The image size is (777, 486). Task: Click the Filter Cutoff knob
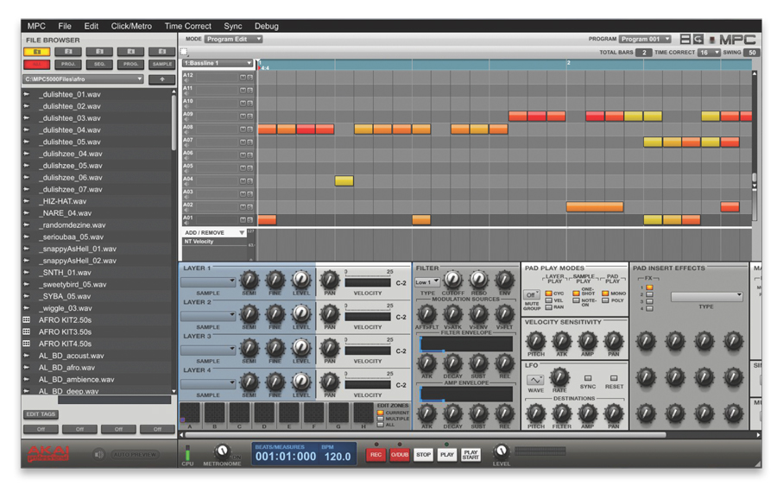pyautogui.click(x=452, y=280)
